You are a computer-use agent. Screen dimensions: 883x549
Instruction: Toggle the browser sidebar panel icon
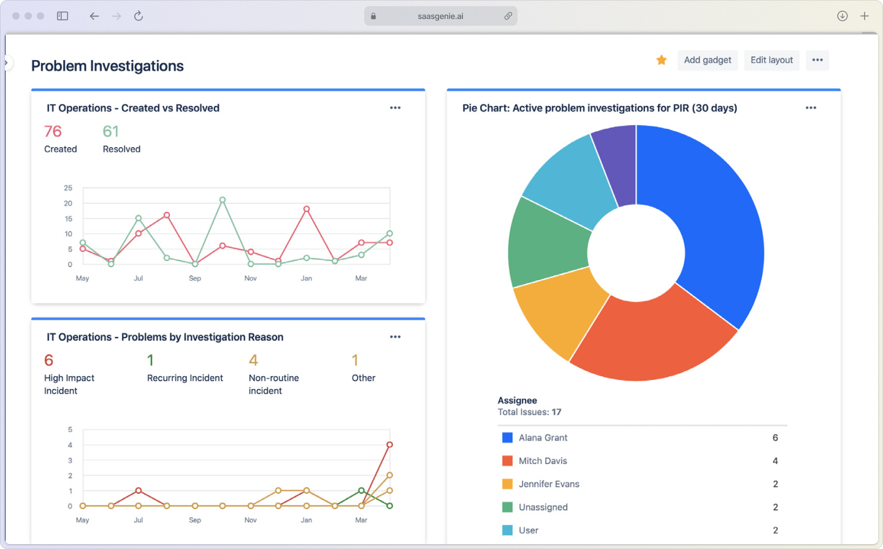pyautogui.click(x=62, y=16)
